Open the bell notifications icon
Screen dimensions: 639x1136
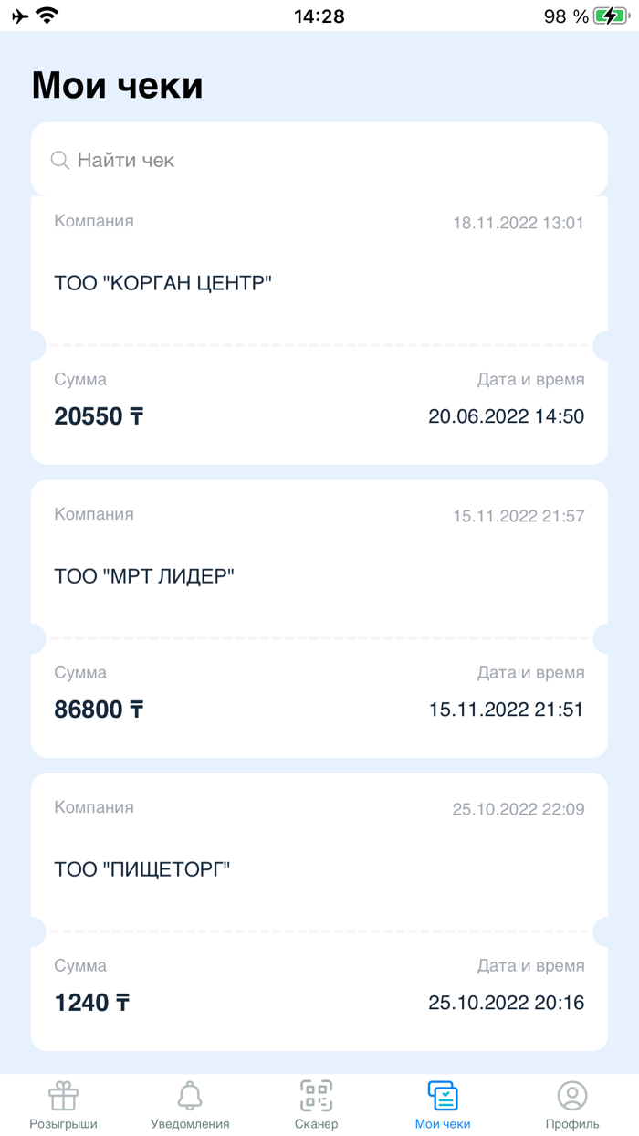pos(188,1093)
